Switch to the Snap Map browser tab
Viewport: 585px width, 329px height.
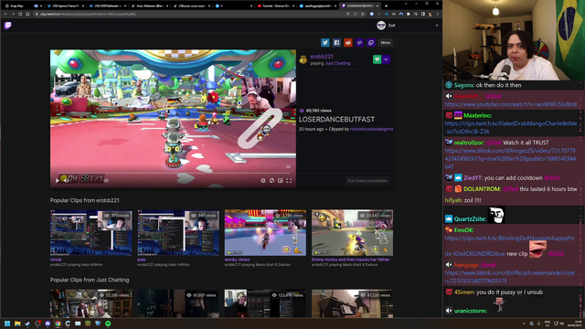point(16,6)
